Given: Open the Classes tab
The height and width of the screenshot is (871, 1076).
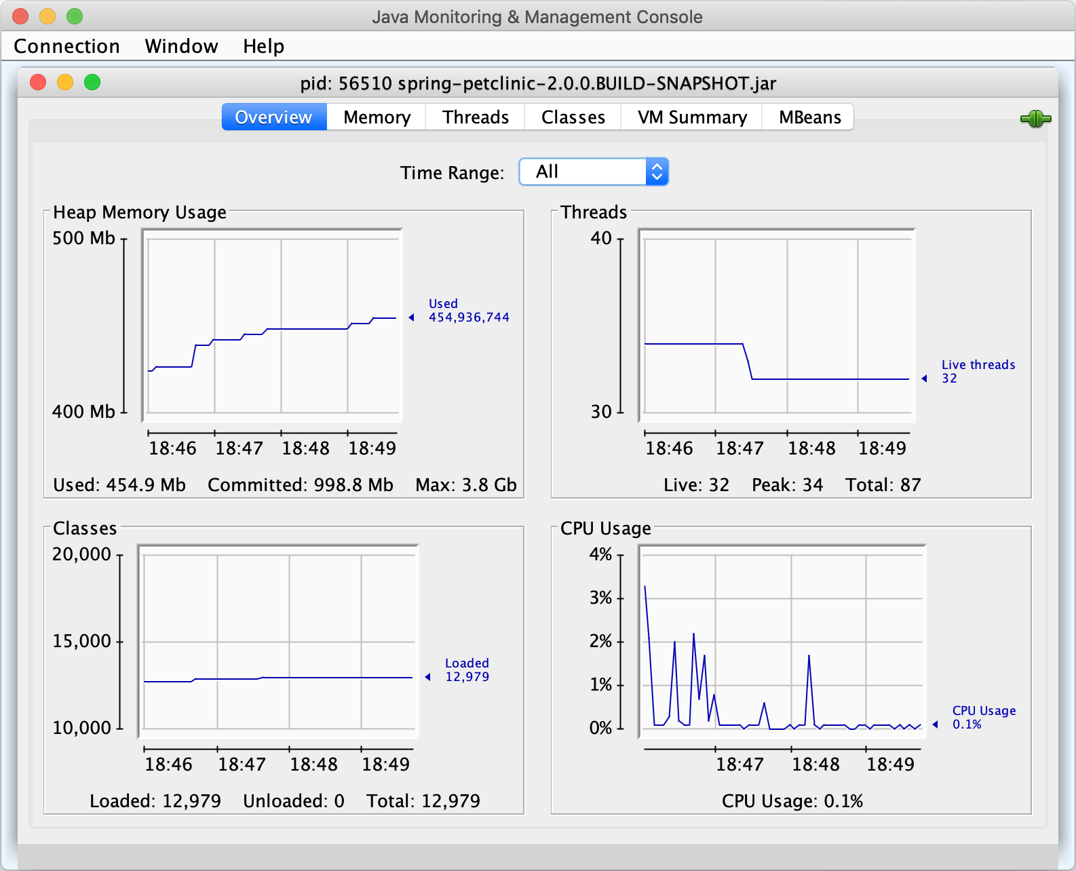Looking at the screenshot, I should click(x=573, y=117).
